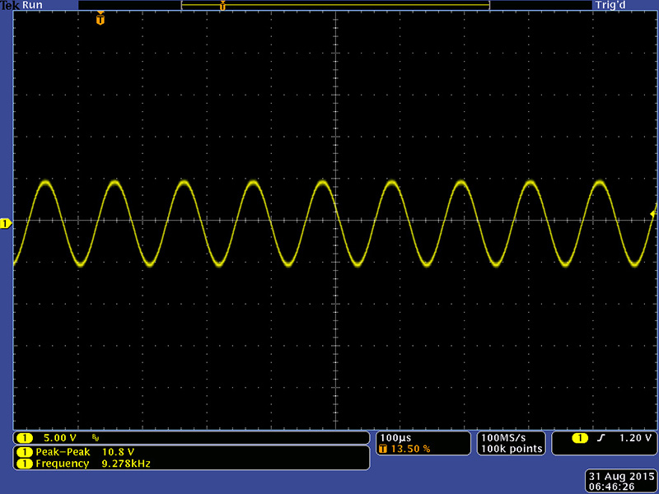Click the rising edge trigger slope icon
659x494 pixels.
601,437
